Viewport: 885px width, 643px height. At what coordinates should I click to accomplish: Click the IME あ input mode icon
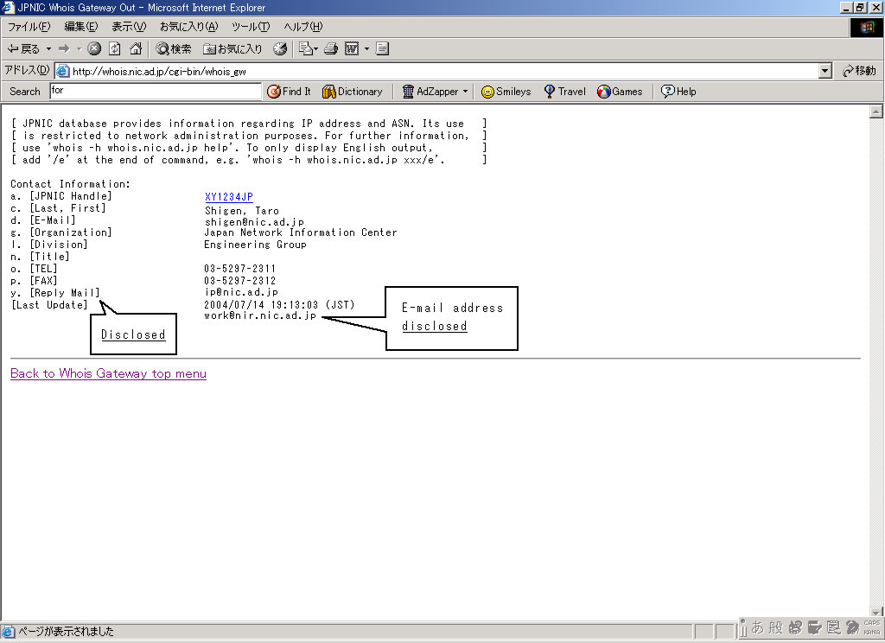click(757, 627)
